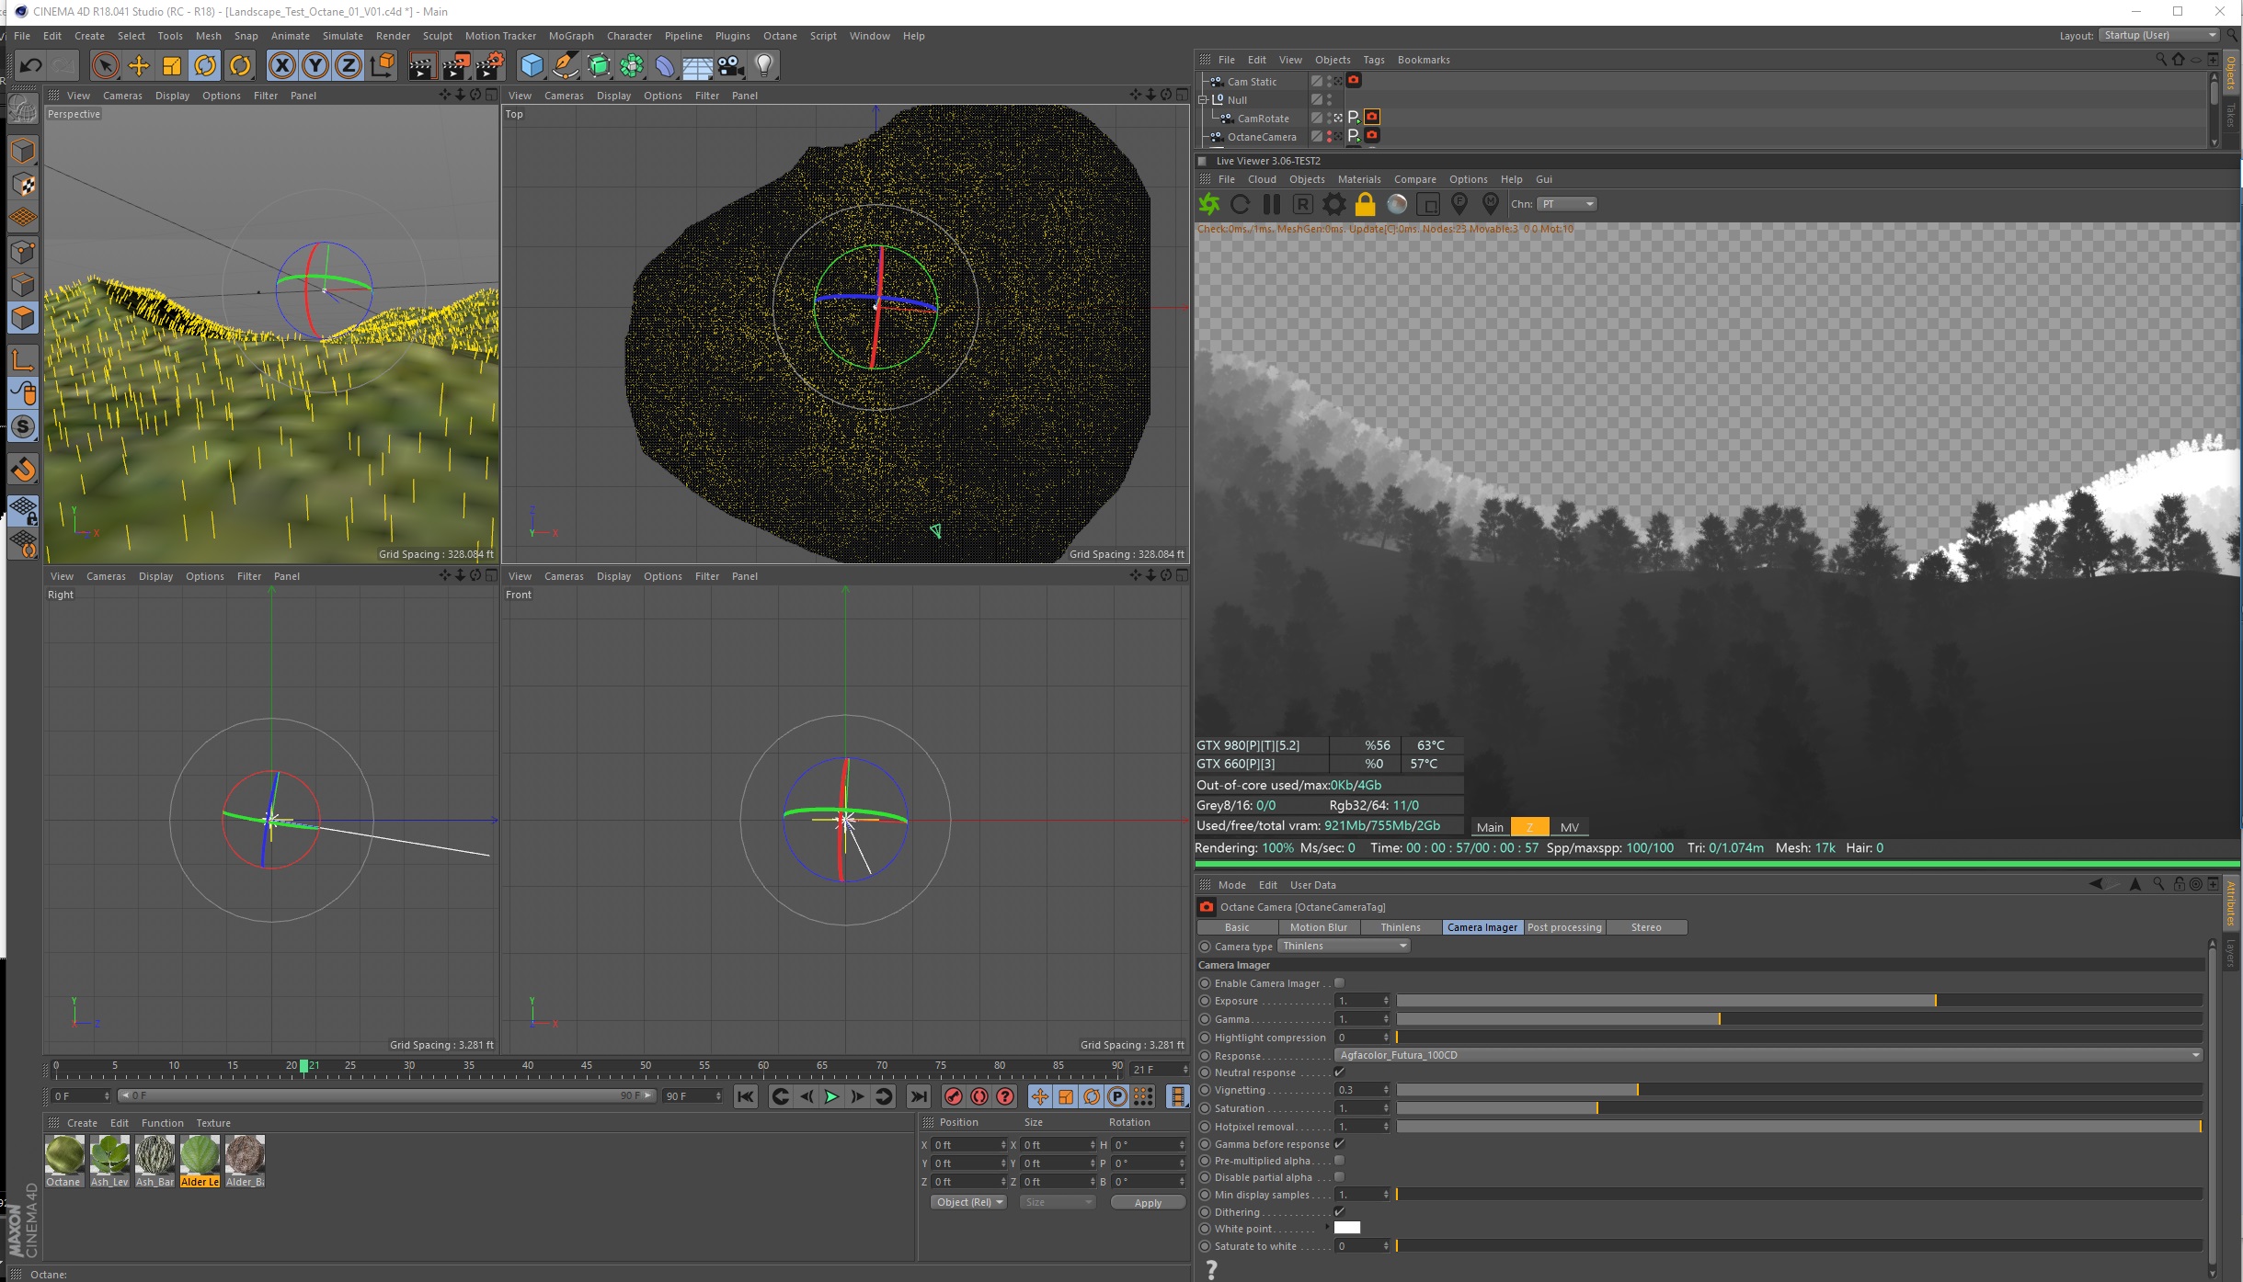The image size is (2243, 1282).
Task: Open Edit Render Settings clapperboard icon
Action: tap(488, 65)
